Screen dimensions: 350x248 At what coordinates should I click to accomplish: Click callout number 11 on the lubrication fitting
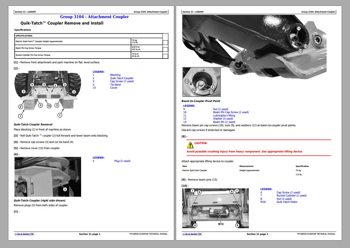tap(298, 29)
